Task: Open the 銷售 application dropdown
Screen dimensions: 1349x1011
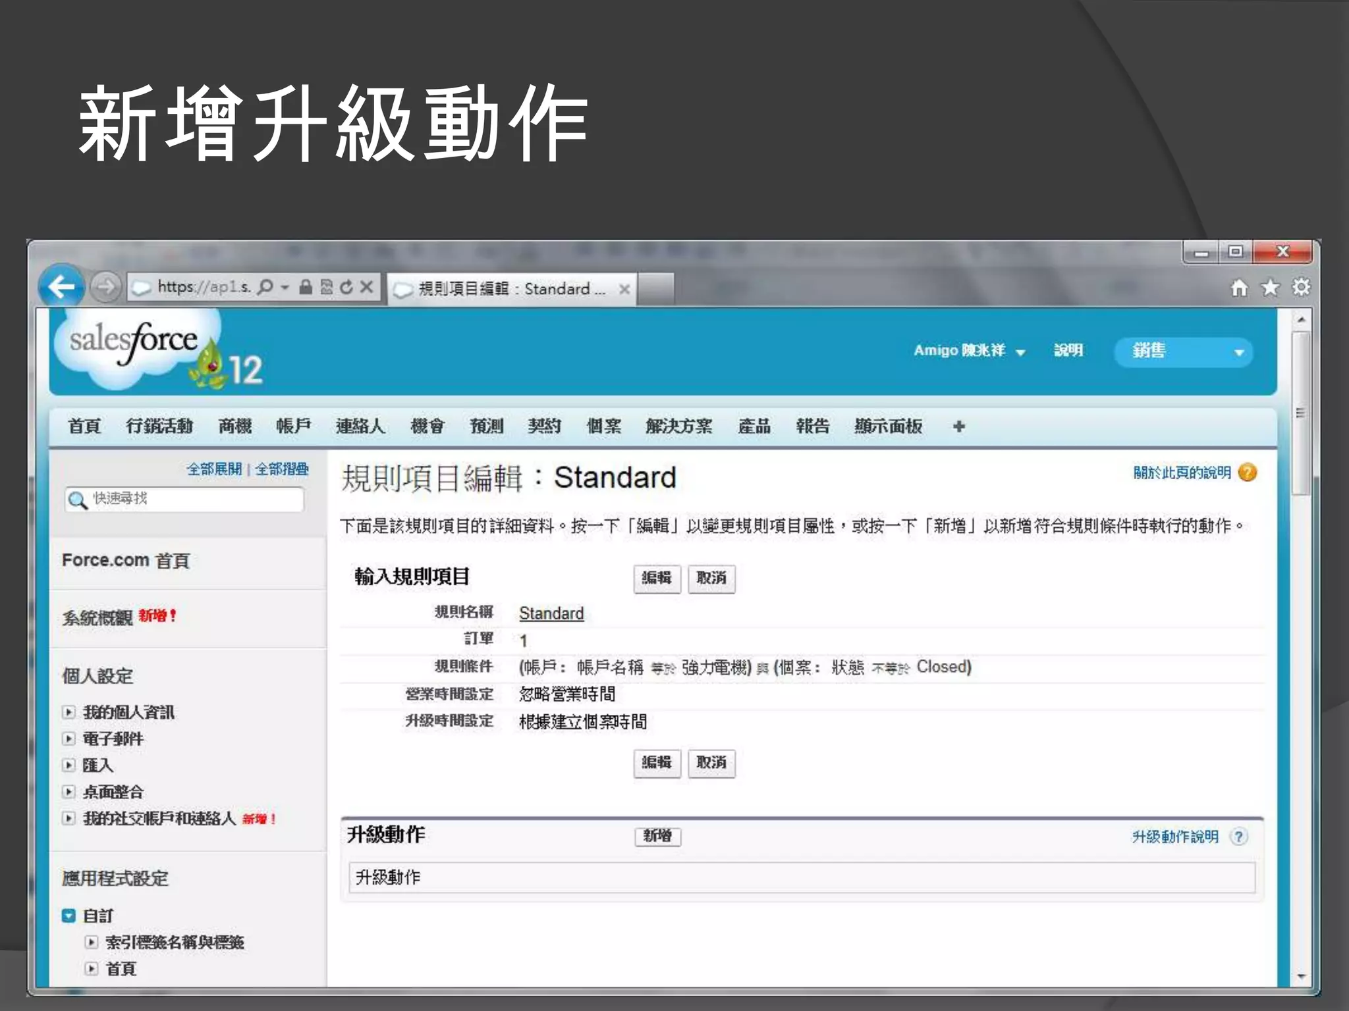Action: coord(1184,351)
